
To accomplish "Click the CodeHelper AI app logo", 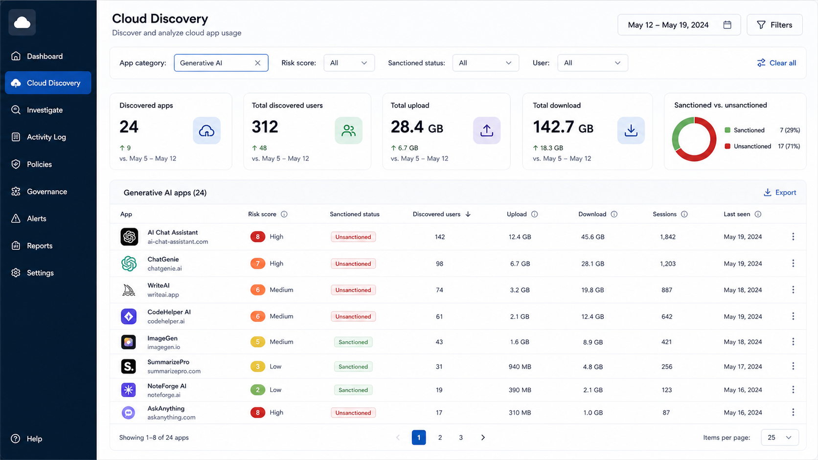I will click(x=129, y=316).
